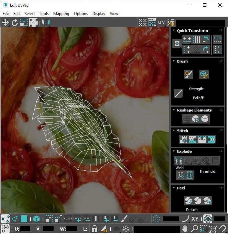Toggle Select by Element UV cube
The image size is (228, 234).
pyautogui.click(x=36, y=219)
